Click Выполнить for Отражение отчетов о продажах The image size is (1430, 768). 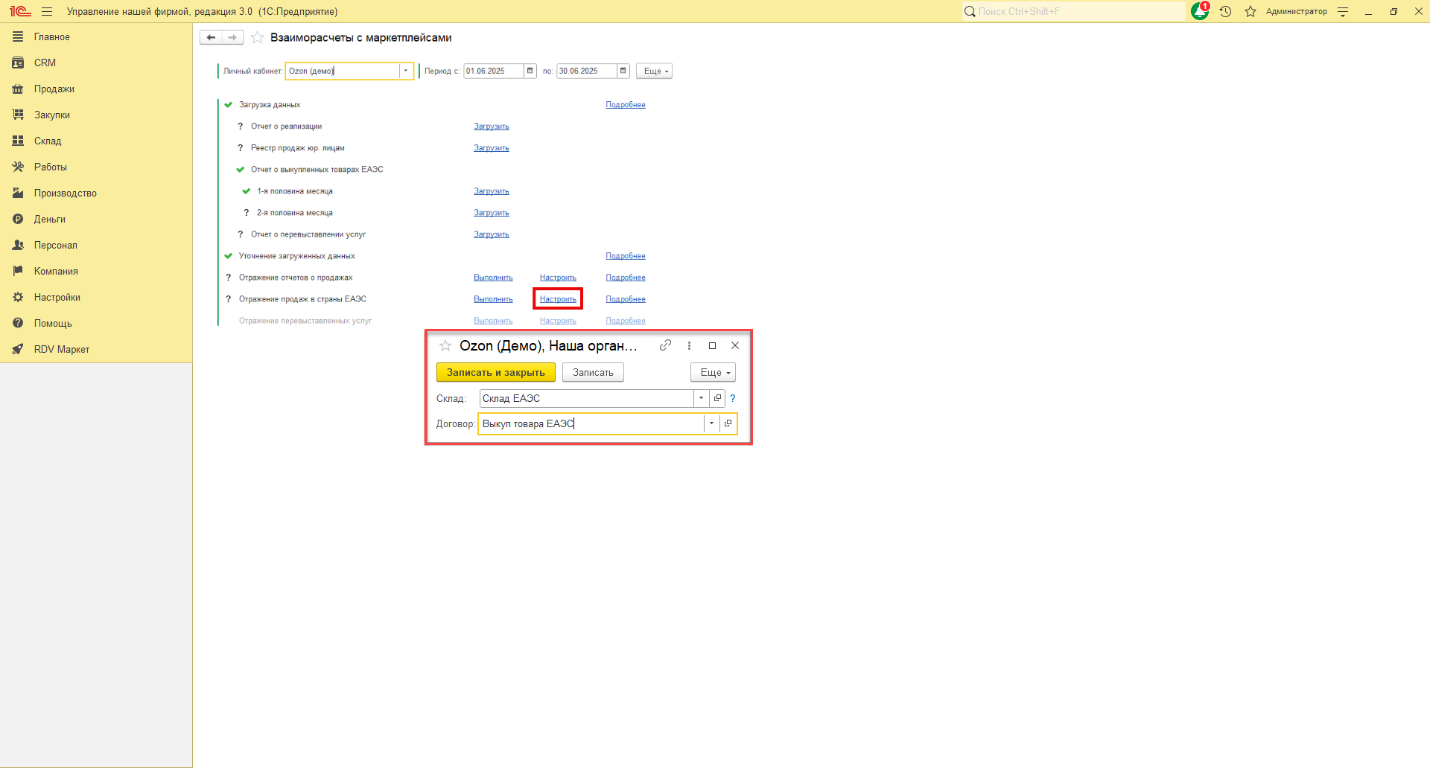[492, 278]
